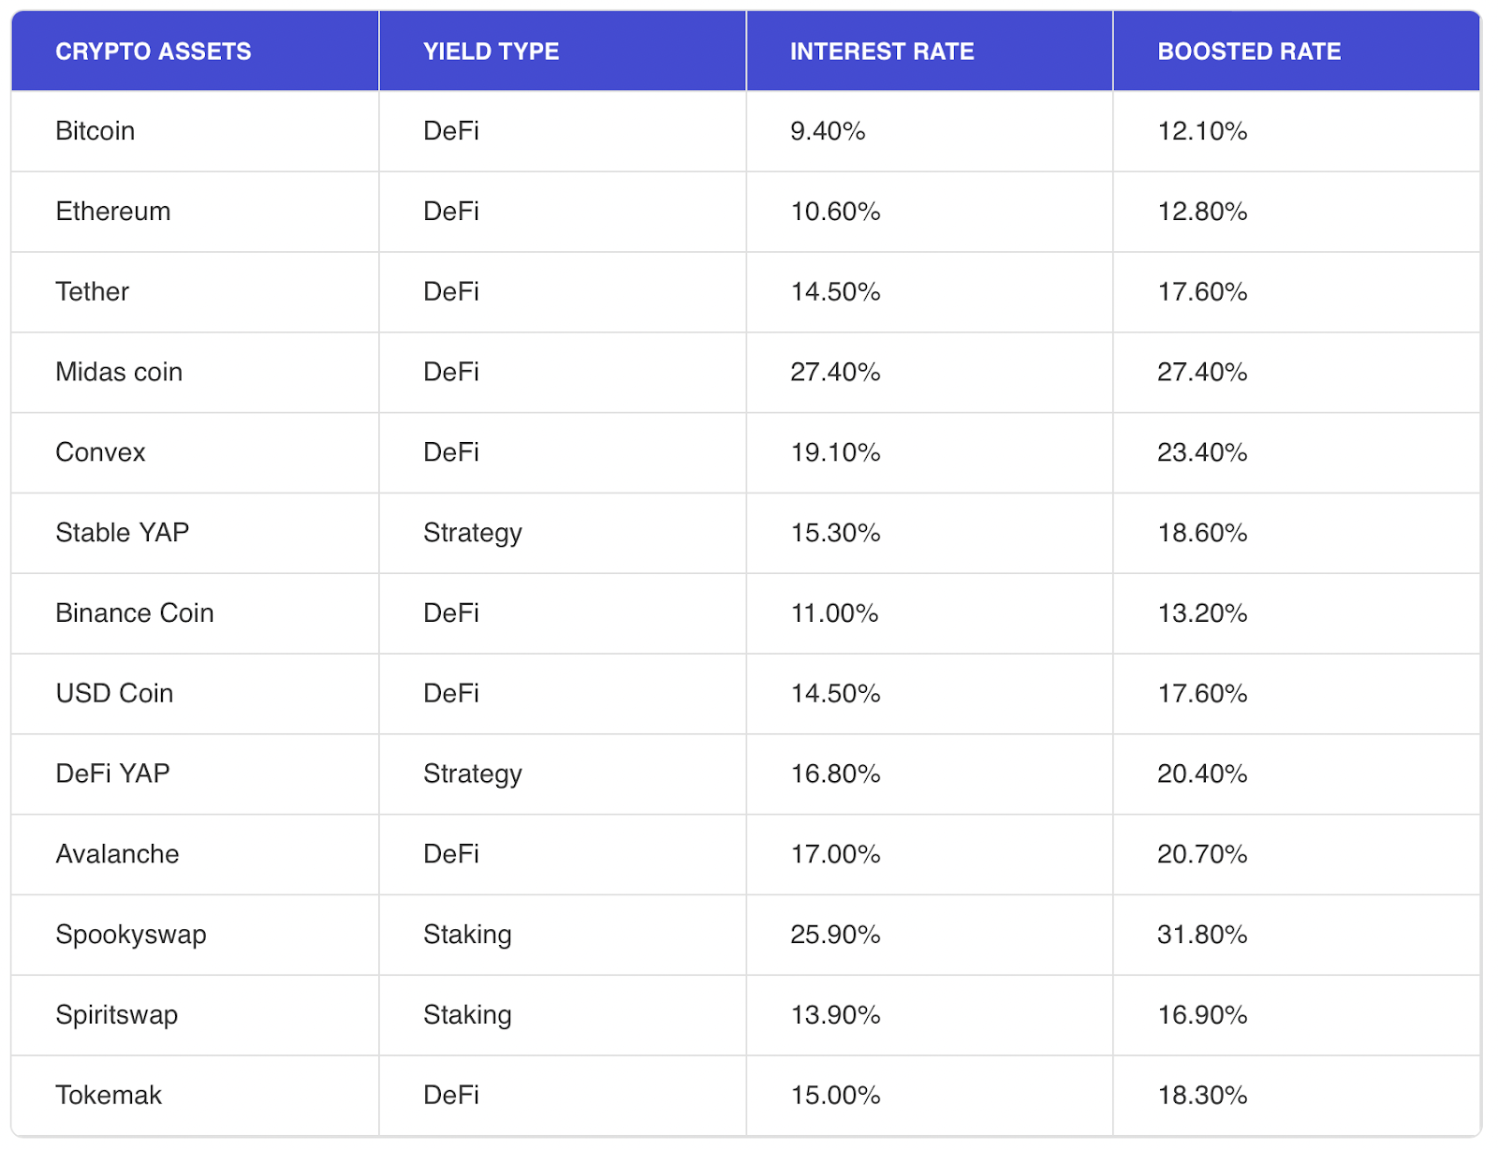
Task: Select the Spiritswap asset name
Action: 117,1015
